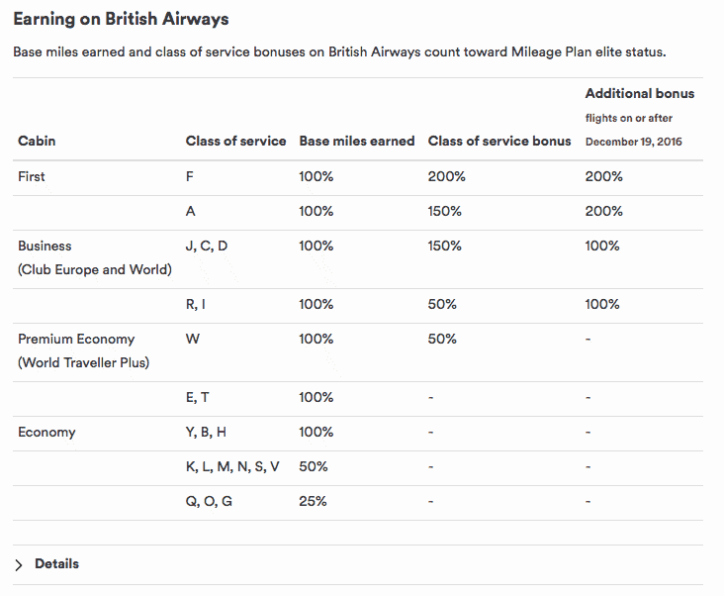Click the 'December 19, 2016' date text
The image size is (724, 596).
point(633,142)
